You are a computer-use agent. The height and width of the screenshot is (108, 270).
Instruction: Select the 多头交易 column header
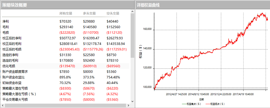tap(89, 13)
